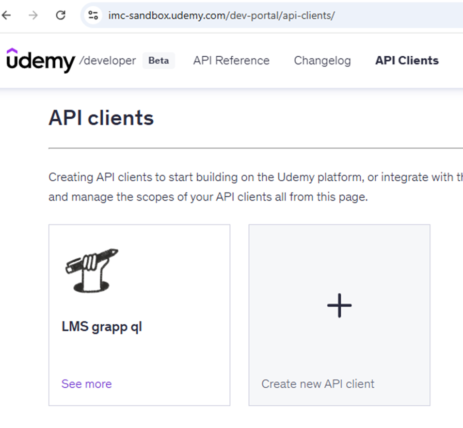Click the plus icon for new client

[x=339, y=305]
